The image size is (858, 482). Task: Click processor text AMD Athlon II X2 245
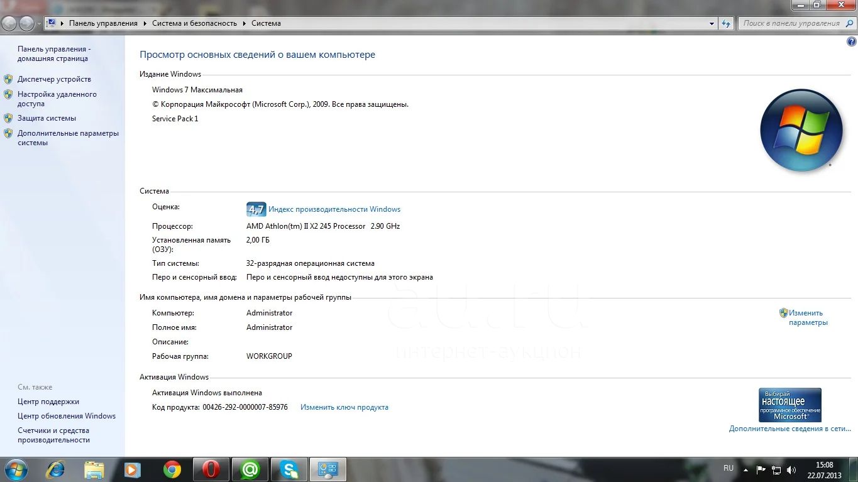click(x=323, y=226)
